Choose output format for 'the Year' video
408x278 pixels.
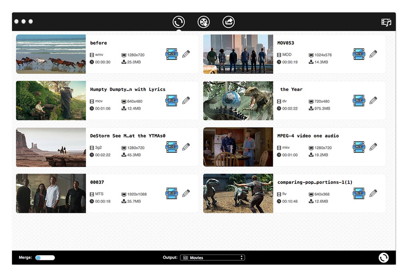click(359, 100)
